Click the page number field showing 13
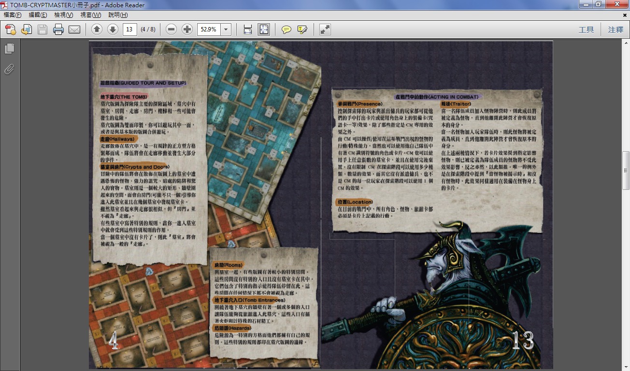This screenshot has height=371, width=630. pos(130,29)
